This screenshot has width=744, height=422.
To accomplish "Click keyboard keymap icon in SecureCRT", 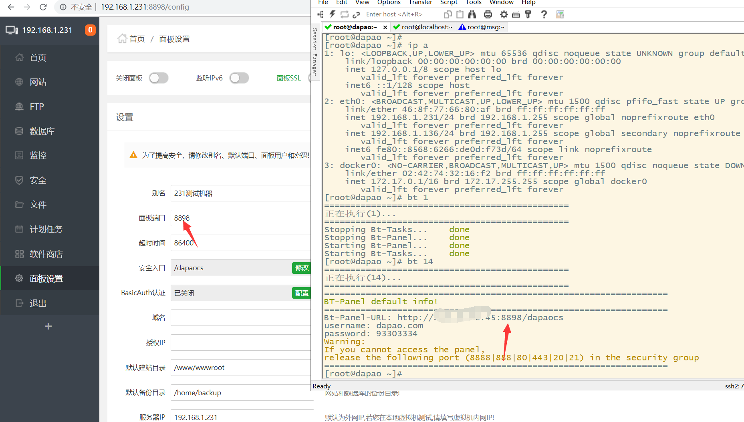I will tap(516, 15).
